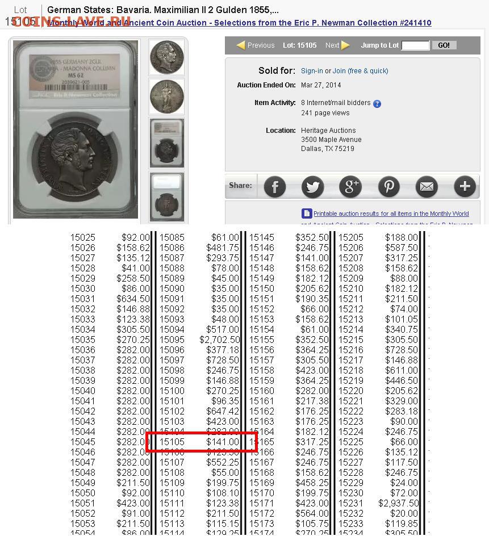This screenshot has width=489, height=536.
Task: Share the lot on Twitter
Action: click(x=312, y=186)
